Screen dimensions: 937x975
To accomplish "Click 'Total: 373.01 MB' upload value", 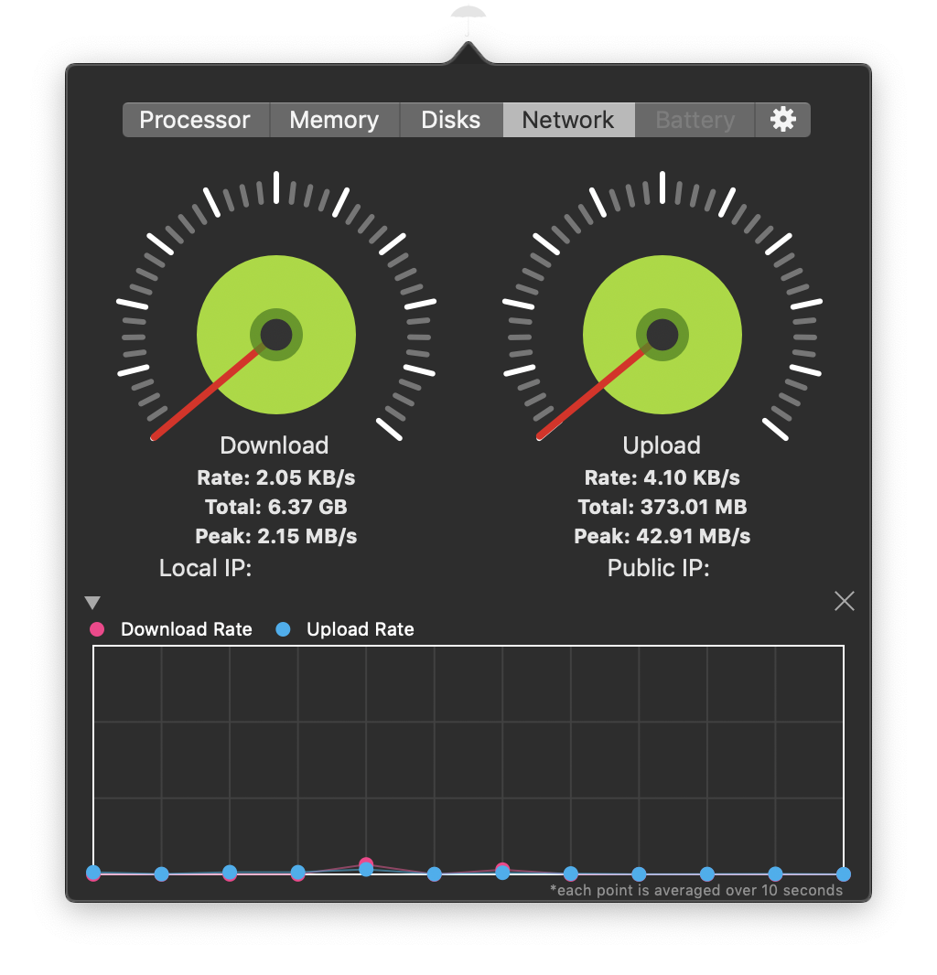I will pos(662,507).
